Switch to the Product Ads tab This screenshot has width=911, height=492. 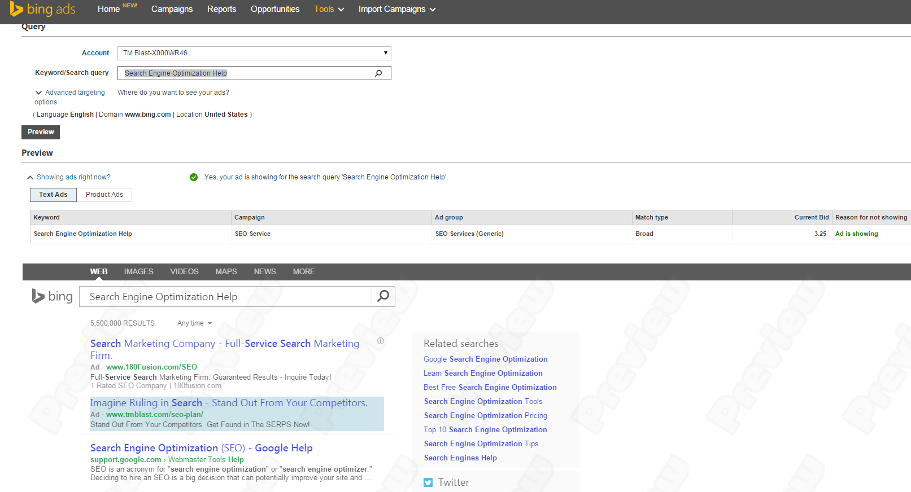(104, 195)
